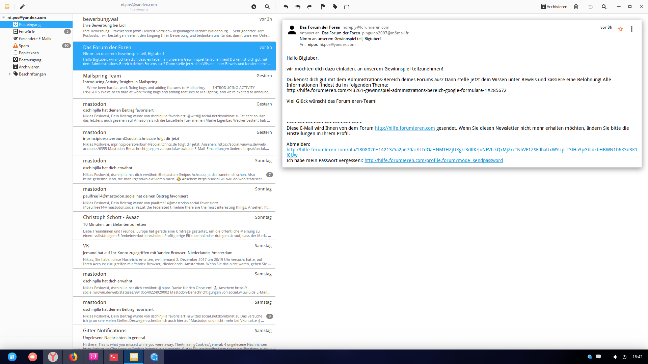Collapse the ni.pos@yandex.com account tree
The height and width of the screenshot is (364, 648).
[3, 18]
